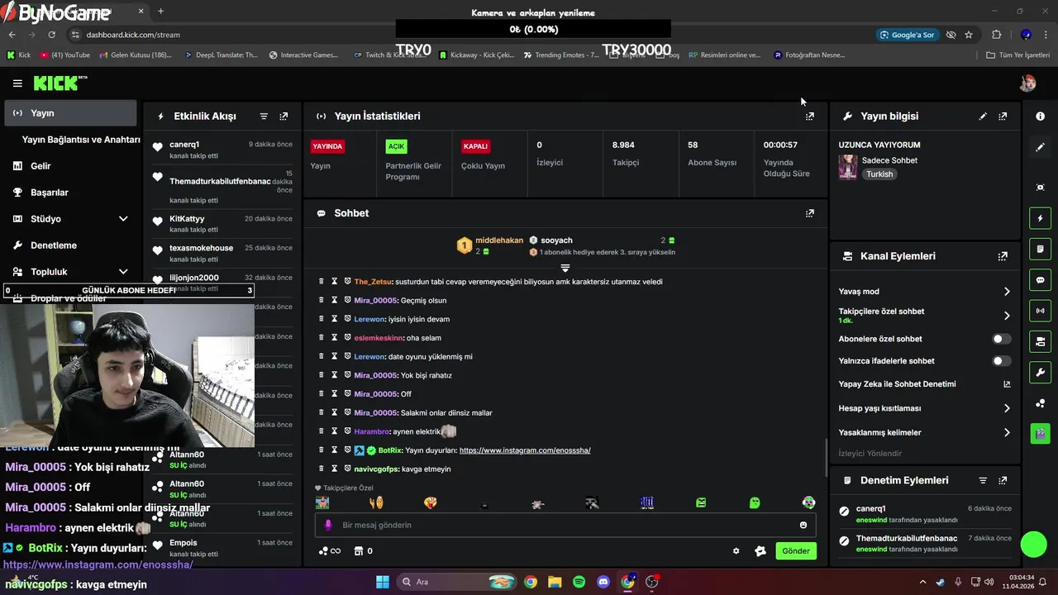Click the info icon in right sidebar
The height and width of the screenshot is (595, 1058).
click(1040, 117)
